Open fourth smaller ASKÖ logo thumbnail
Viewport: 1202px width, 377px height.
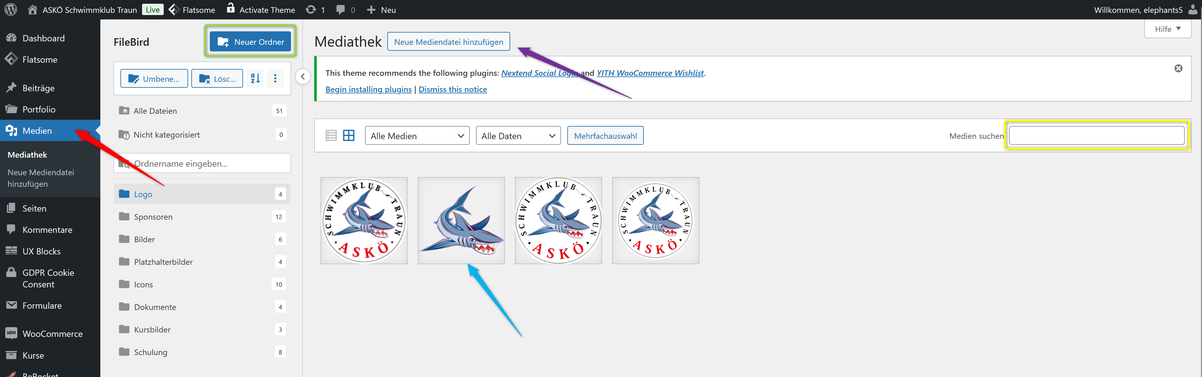[x=656, y=221]
